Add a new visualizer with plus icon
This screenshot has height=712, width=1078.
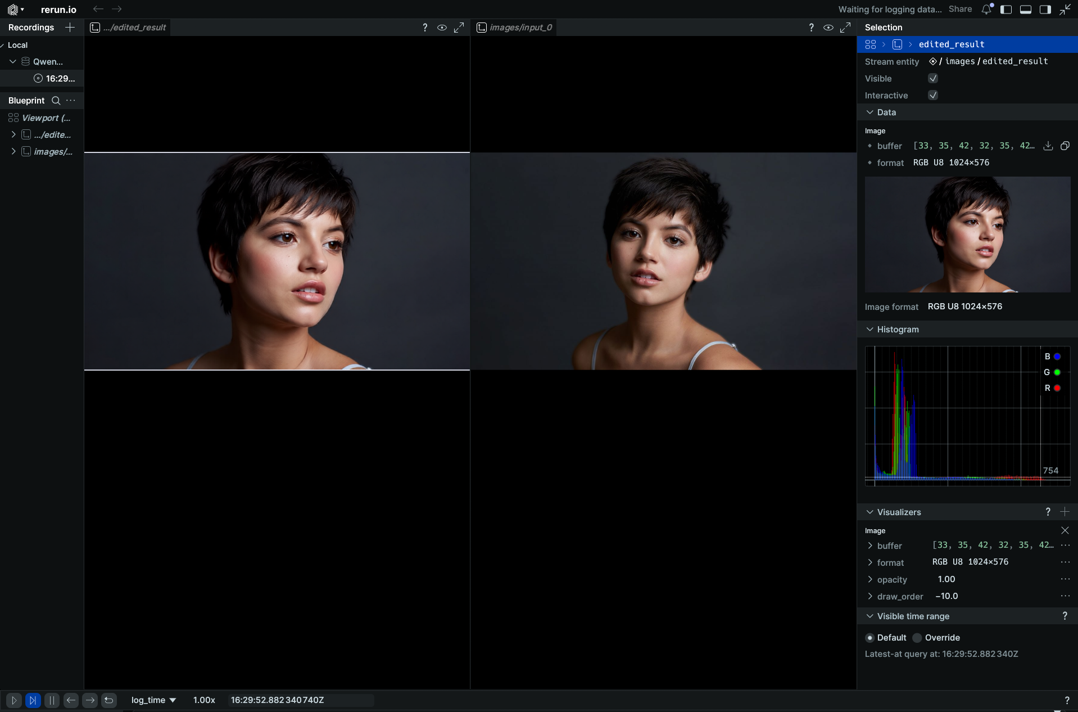(x=1065, y=512)
